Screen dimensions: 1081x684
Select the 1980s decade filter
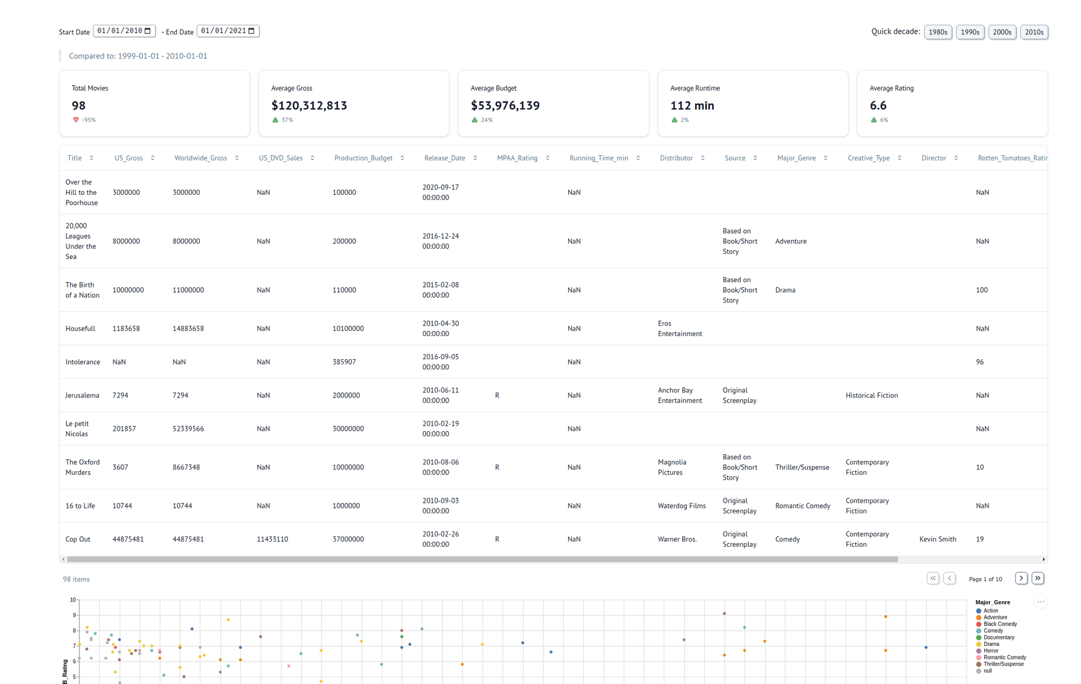pyautogui.click(x=938, y=32)
